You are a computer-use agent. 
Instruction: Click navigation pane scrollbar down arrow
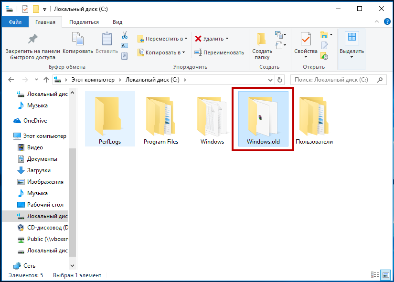pos(73,266)
